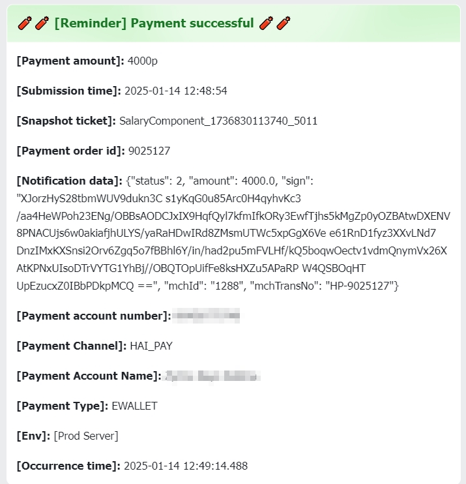Click the '[Notification data]:' label

69,181
